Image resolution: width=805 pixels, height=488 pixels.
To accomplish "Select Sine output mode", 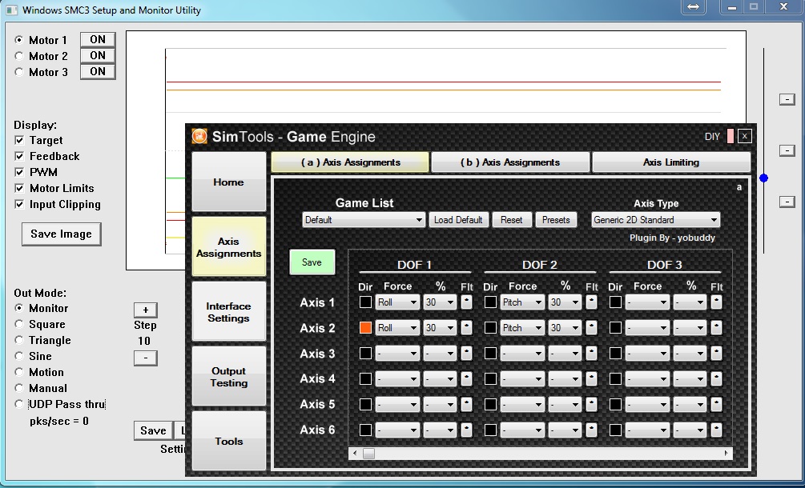I will pos(19,356).
